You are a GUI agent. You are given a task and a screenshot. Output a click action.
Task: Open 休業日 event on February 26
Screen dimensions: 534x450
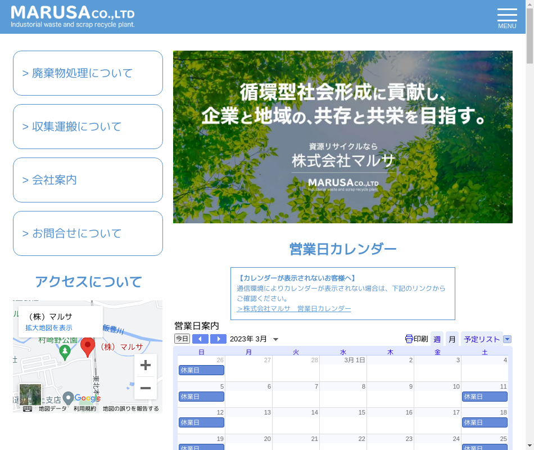pos(201,370)
